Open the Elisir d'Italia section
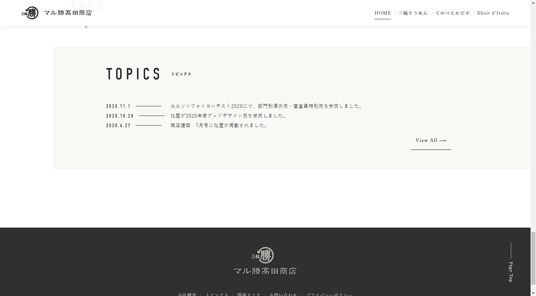536x296 pixels. click(493, 13)
